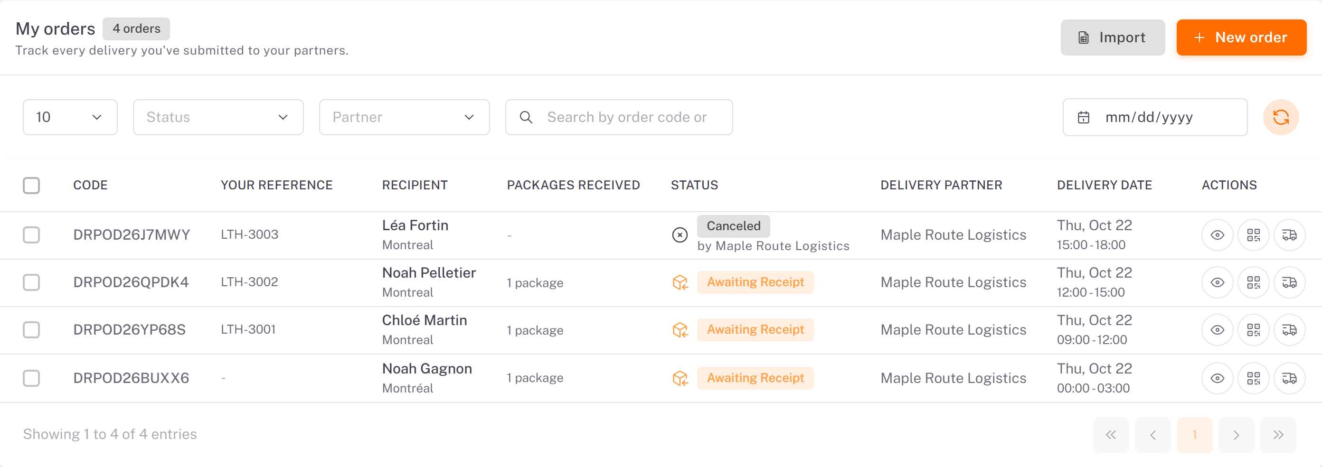Create a New order
The image size is (1322, 467).
click(x=1241, y=37)
